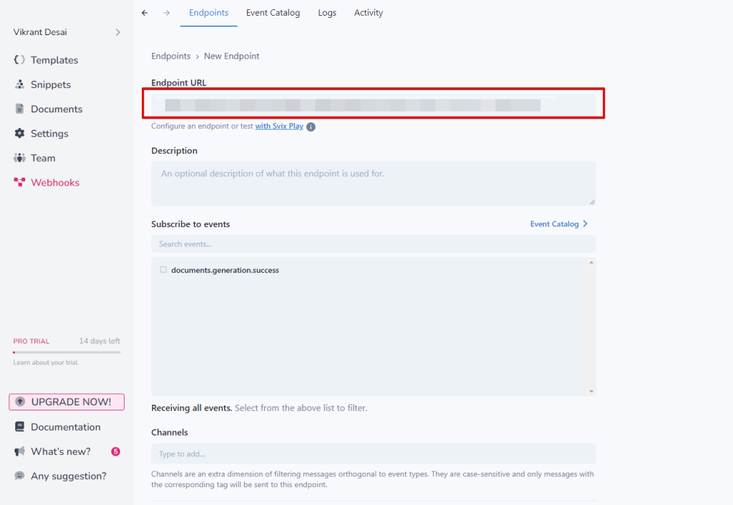This screenshot has width=733, height=505.
Task: Click the Team people icon
Action: [x=19, y=158]
